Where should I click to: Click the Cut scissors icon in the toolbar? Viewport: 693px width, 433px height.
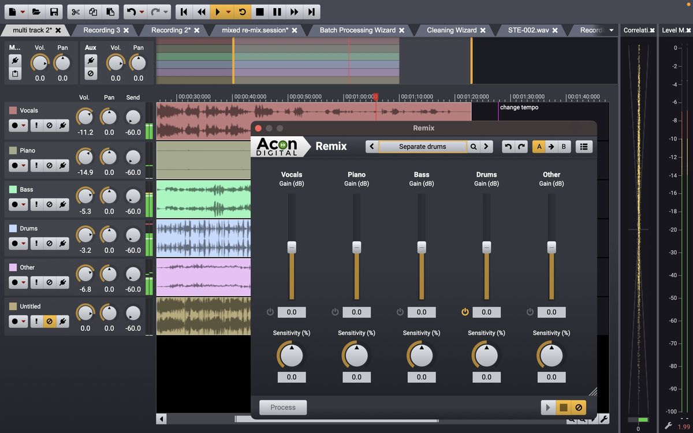pos(75,12)
